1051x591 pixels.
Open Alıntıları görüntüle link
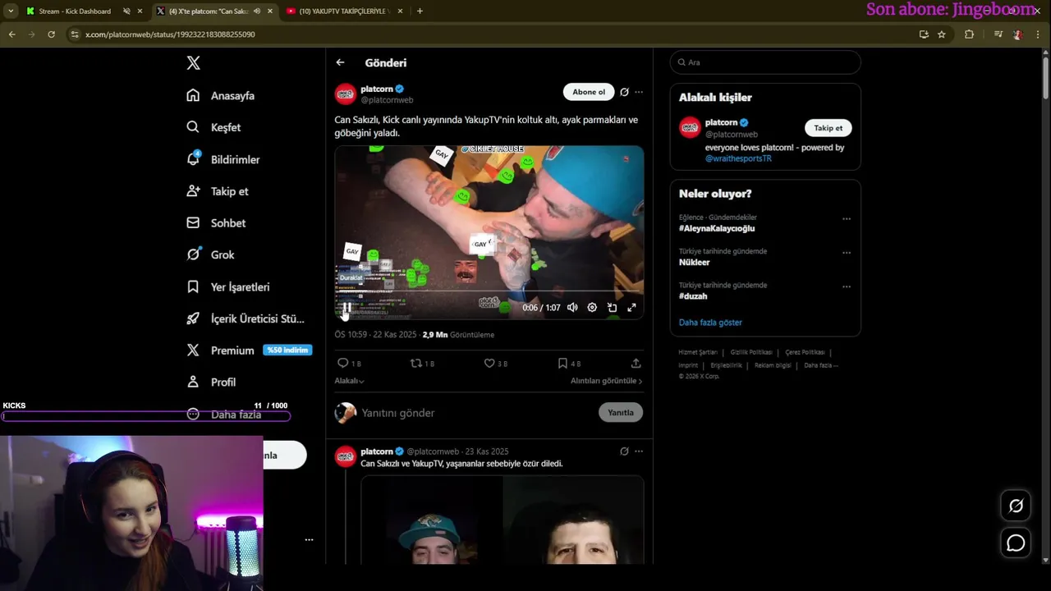[x=606, y=381]
